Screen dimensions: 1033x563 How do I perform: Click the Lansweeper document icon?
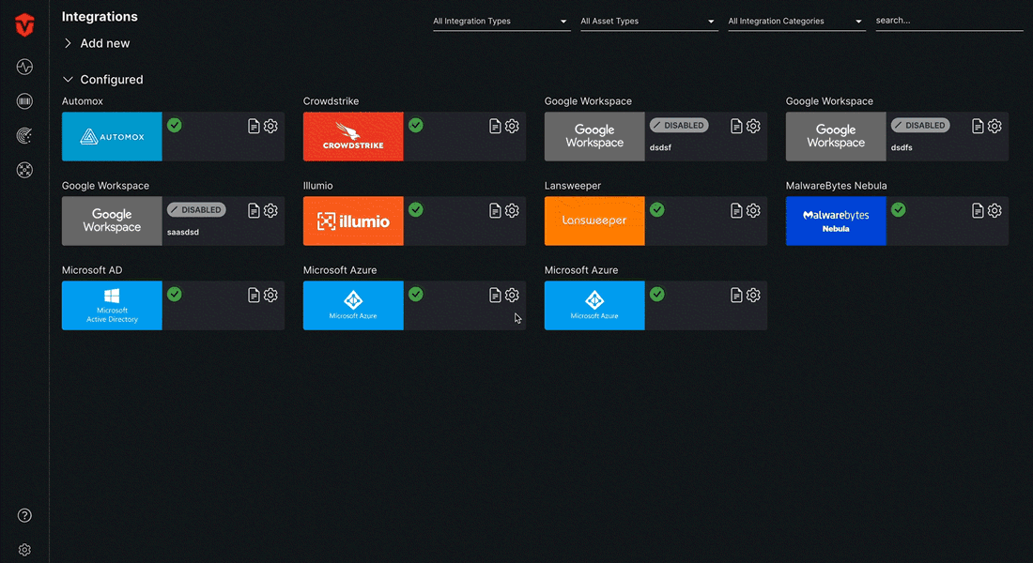tap(736, 211)
